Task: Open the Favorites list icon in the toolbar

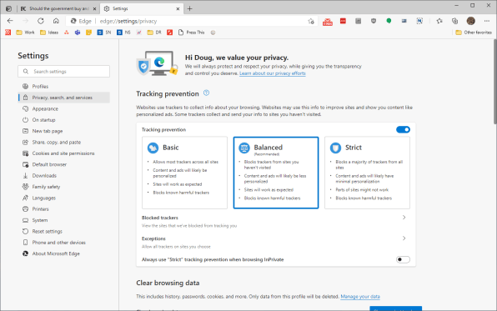Action: [x=439, y=21]
